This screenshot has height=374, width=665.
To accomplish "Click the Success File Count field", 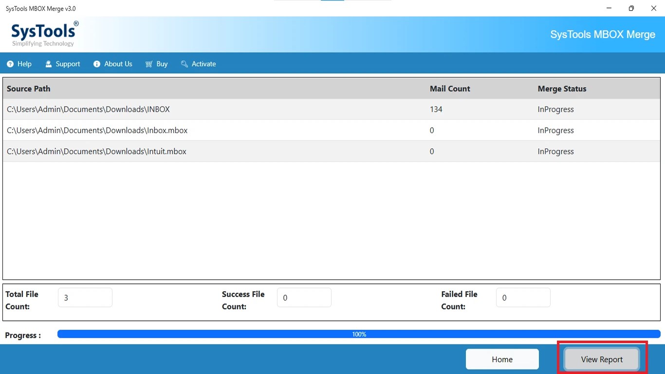I will pyautogui.click(x=304, y=298).
